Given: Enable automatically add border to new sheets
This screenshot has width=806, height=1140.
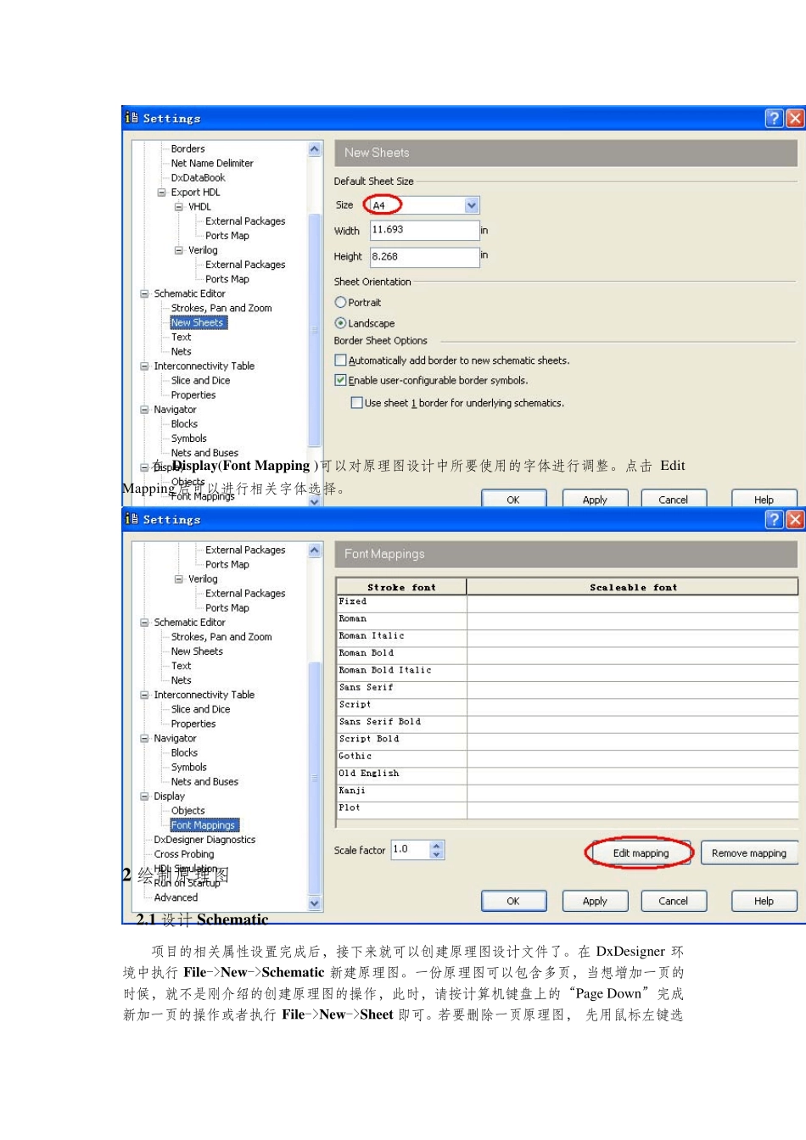Looking at the screenshot, I should pyautogui.click(x=340, y=360).
